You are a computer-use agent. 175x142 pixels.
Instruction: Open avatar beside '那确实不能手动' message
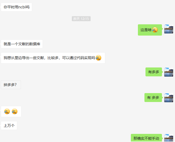tap(169, 138)
